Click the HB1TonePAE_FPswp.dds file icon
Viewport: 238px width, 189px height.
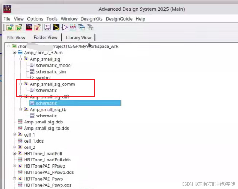[20, 172]
